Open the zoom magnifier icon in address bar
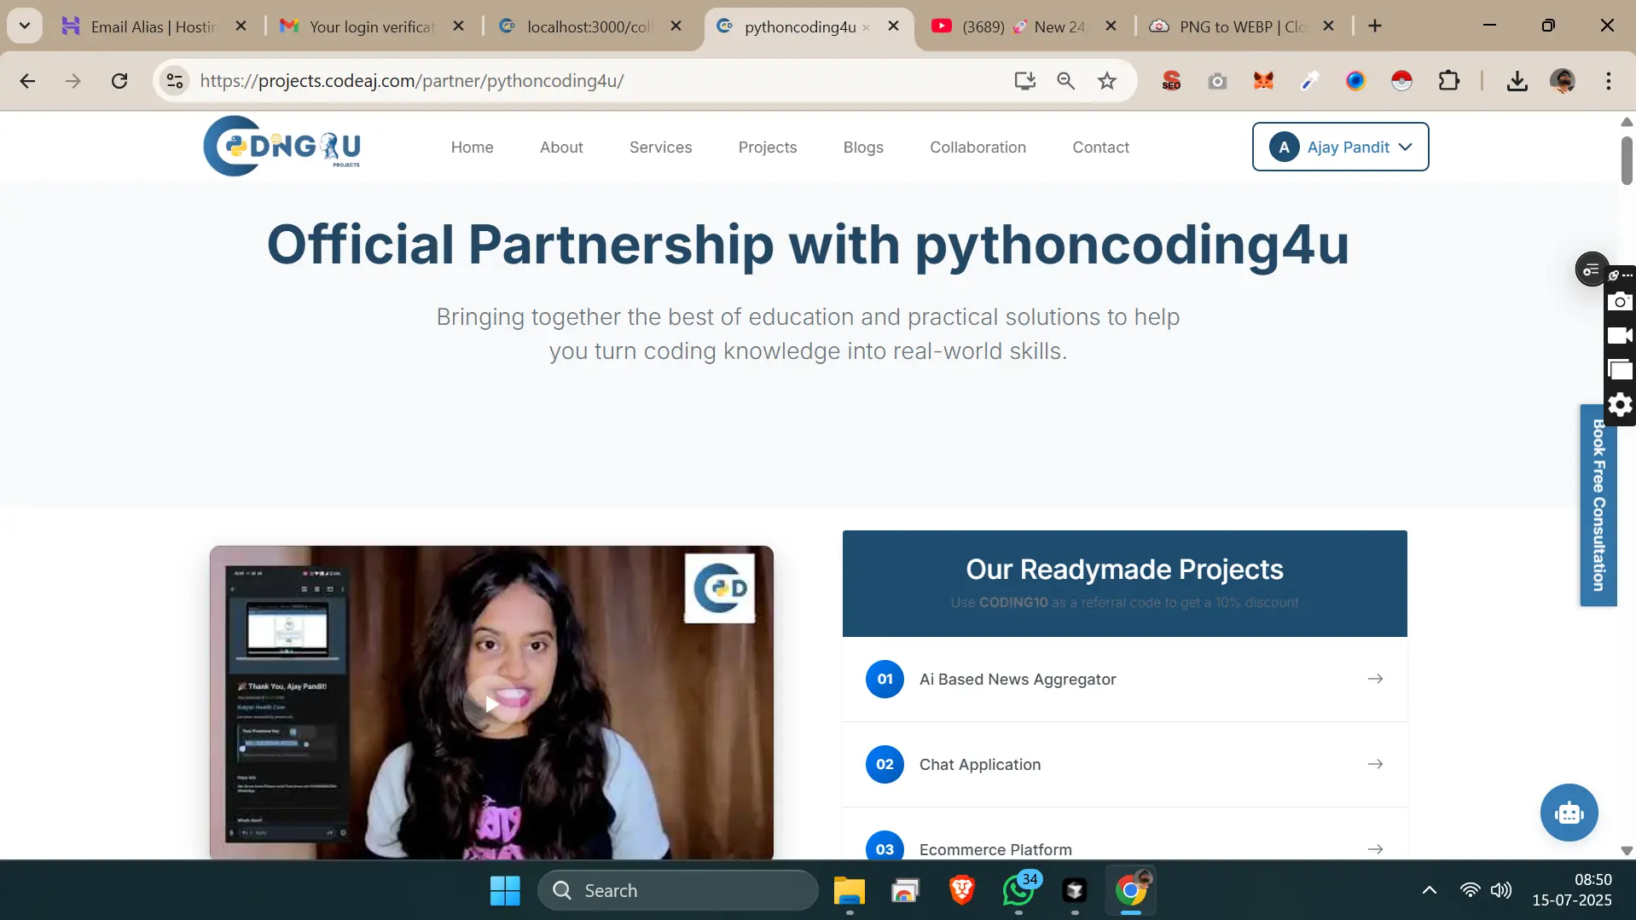This screenshot has height=920, width=1636. tap(1065, 81)
